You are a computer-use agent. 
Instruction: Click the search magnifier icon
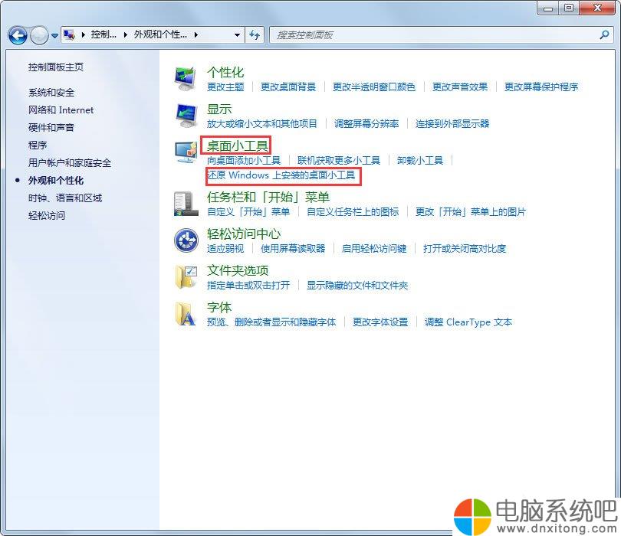tap(604, 34)
